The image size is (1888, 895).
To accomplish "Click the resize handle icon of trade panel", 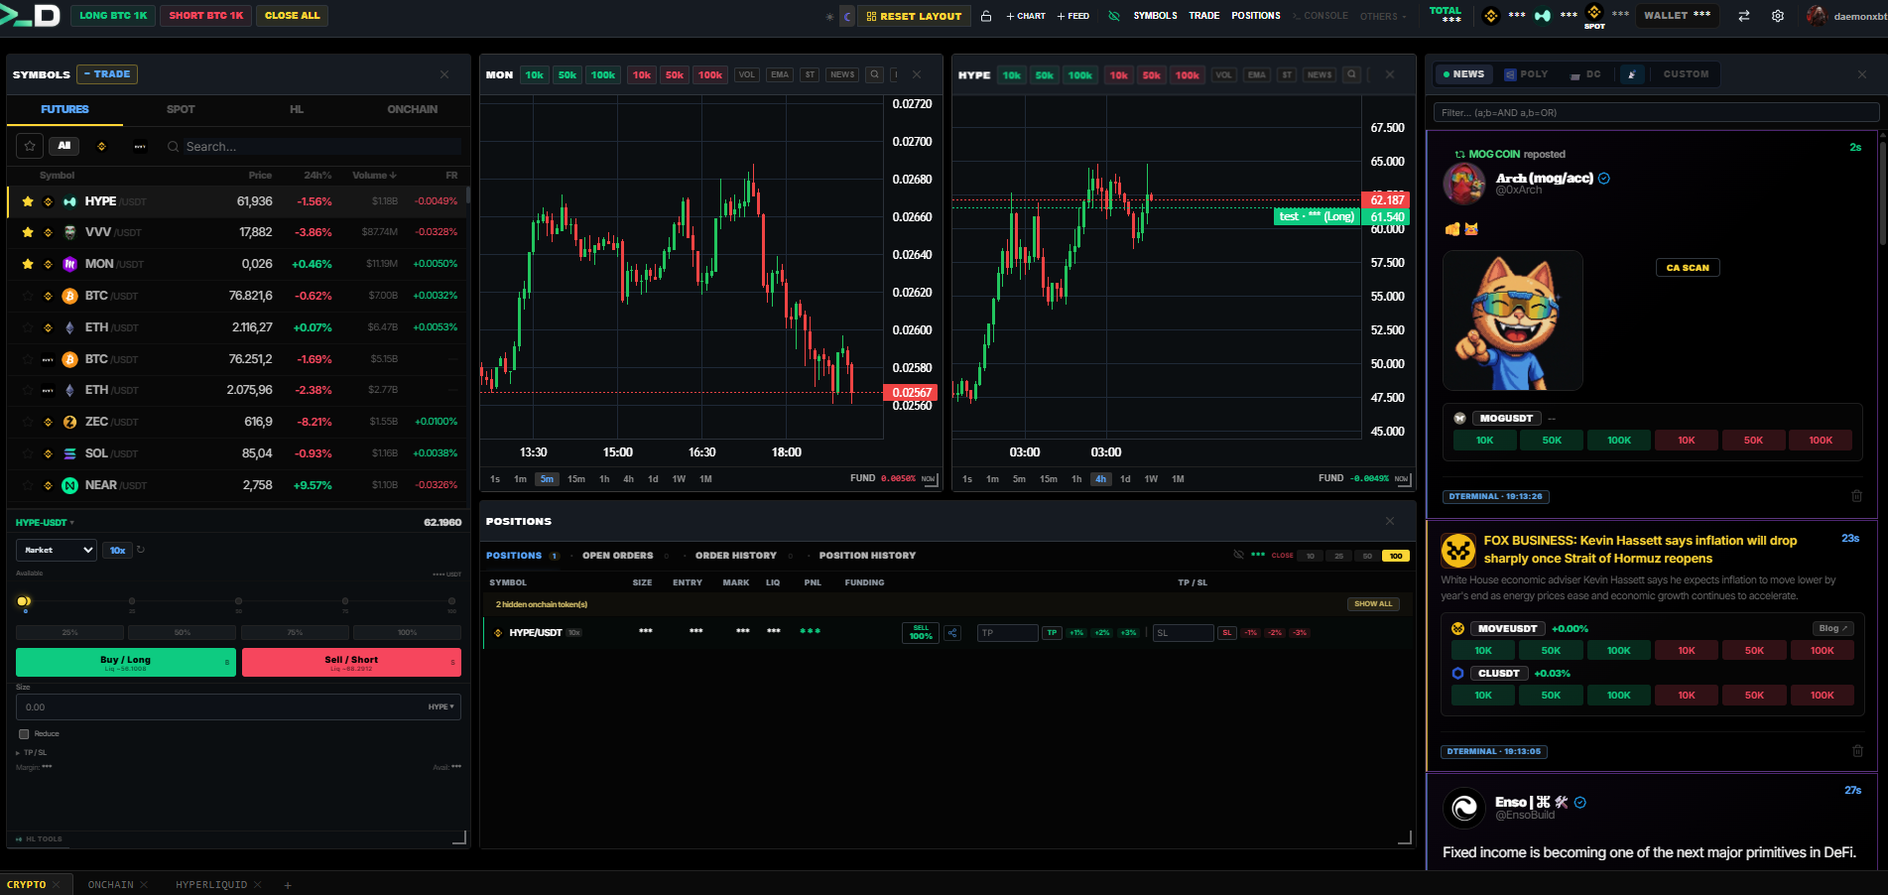I will coord(458,837).
